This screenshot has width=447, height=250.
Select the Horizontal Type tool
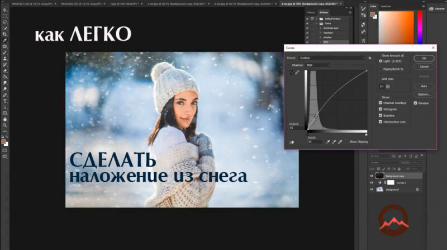[x=4, y=101]
